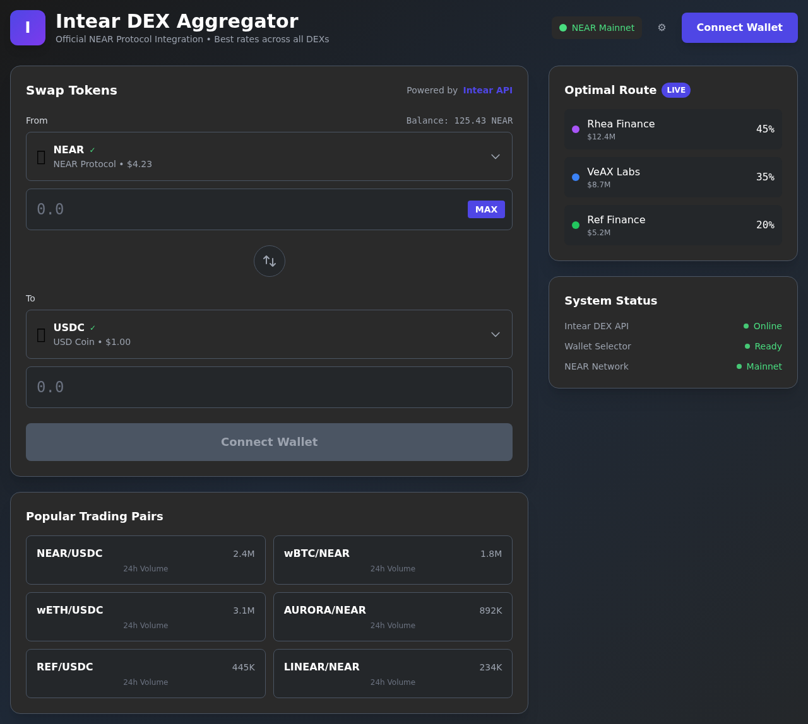Click the purple dot next to Rhea Finance
Screen dimensions: 808x724
point(575,129)
